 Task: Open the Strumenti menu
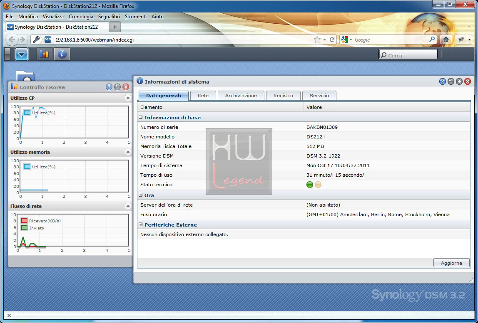click(136, 17)
